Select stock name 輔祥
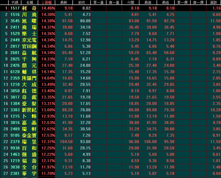 click(29, 72)
